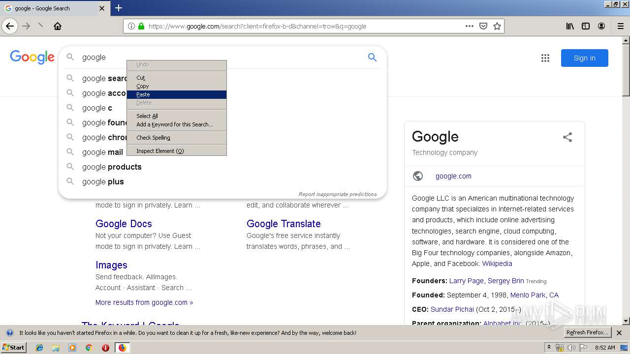Screen dimensions: 630x354
Task: Open the Google Translate result
Action: (283, 224)
